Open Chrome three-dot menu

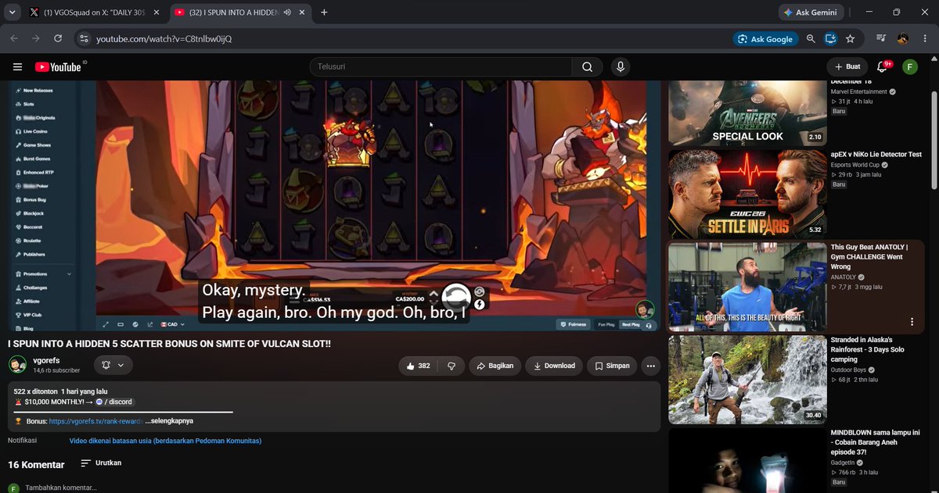923,38
